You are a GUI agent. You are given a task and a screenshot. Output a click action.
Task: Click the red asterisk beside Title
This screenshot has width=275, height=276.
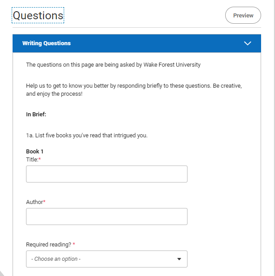[40, 159]
